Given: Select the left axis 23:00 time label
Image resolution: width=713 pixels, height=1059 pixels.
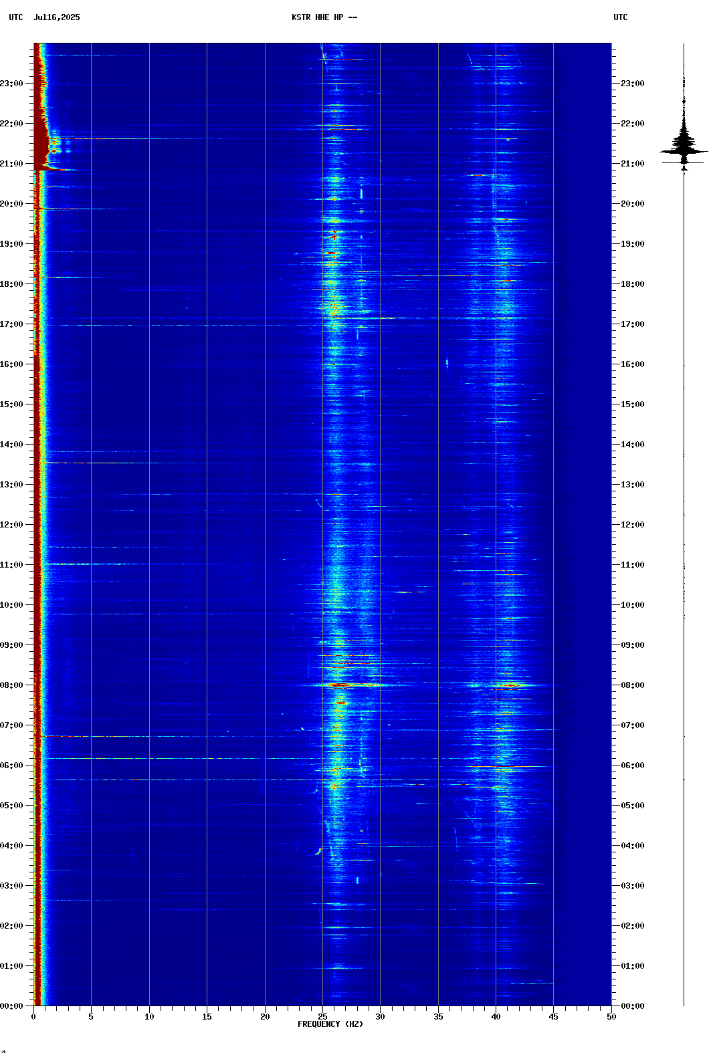Looking at the screenshot, I should click(11, 84).
